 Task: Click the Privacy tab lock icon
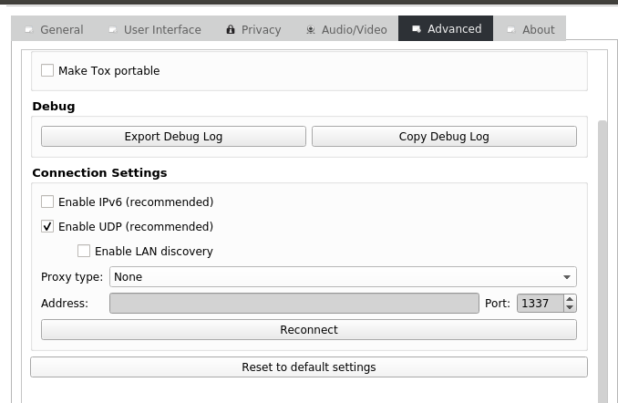(x=231, y=29)
